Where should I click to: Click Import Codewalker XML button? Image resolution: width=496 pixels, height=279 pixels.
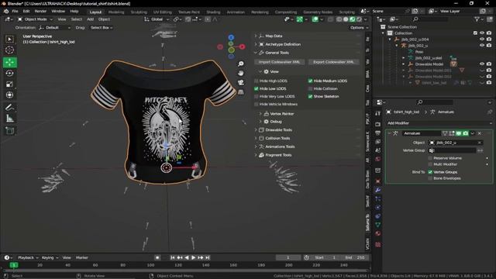tap(279, 62)
